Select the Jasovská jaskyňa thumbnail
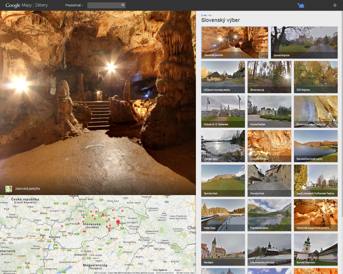 tap(234, 42)
